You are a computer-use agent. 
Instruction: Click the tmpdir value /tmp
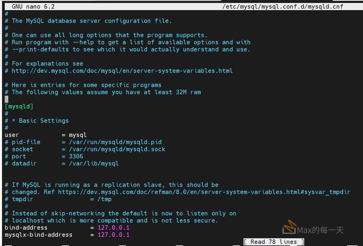coord(104,199)
